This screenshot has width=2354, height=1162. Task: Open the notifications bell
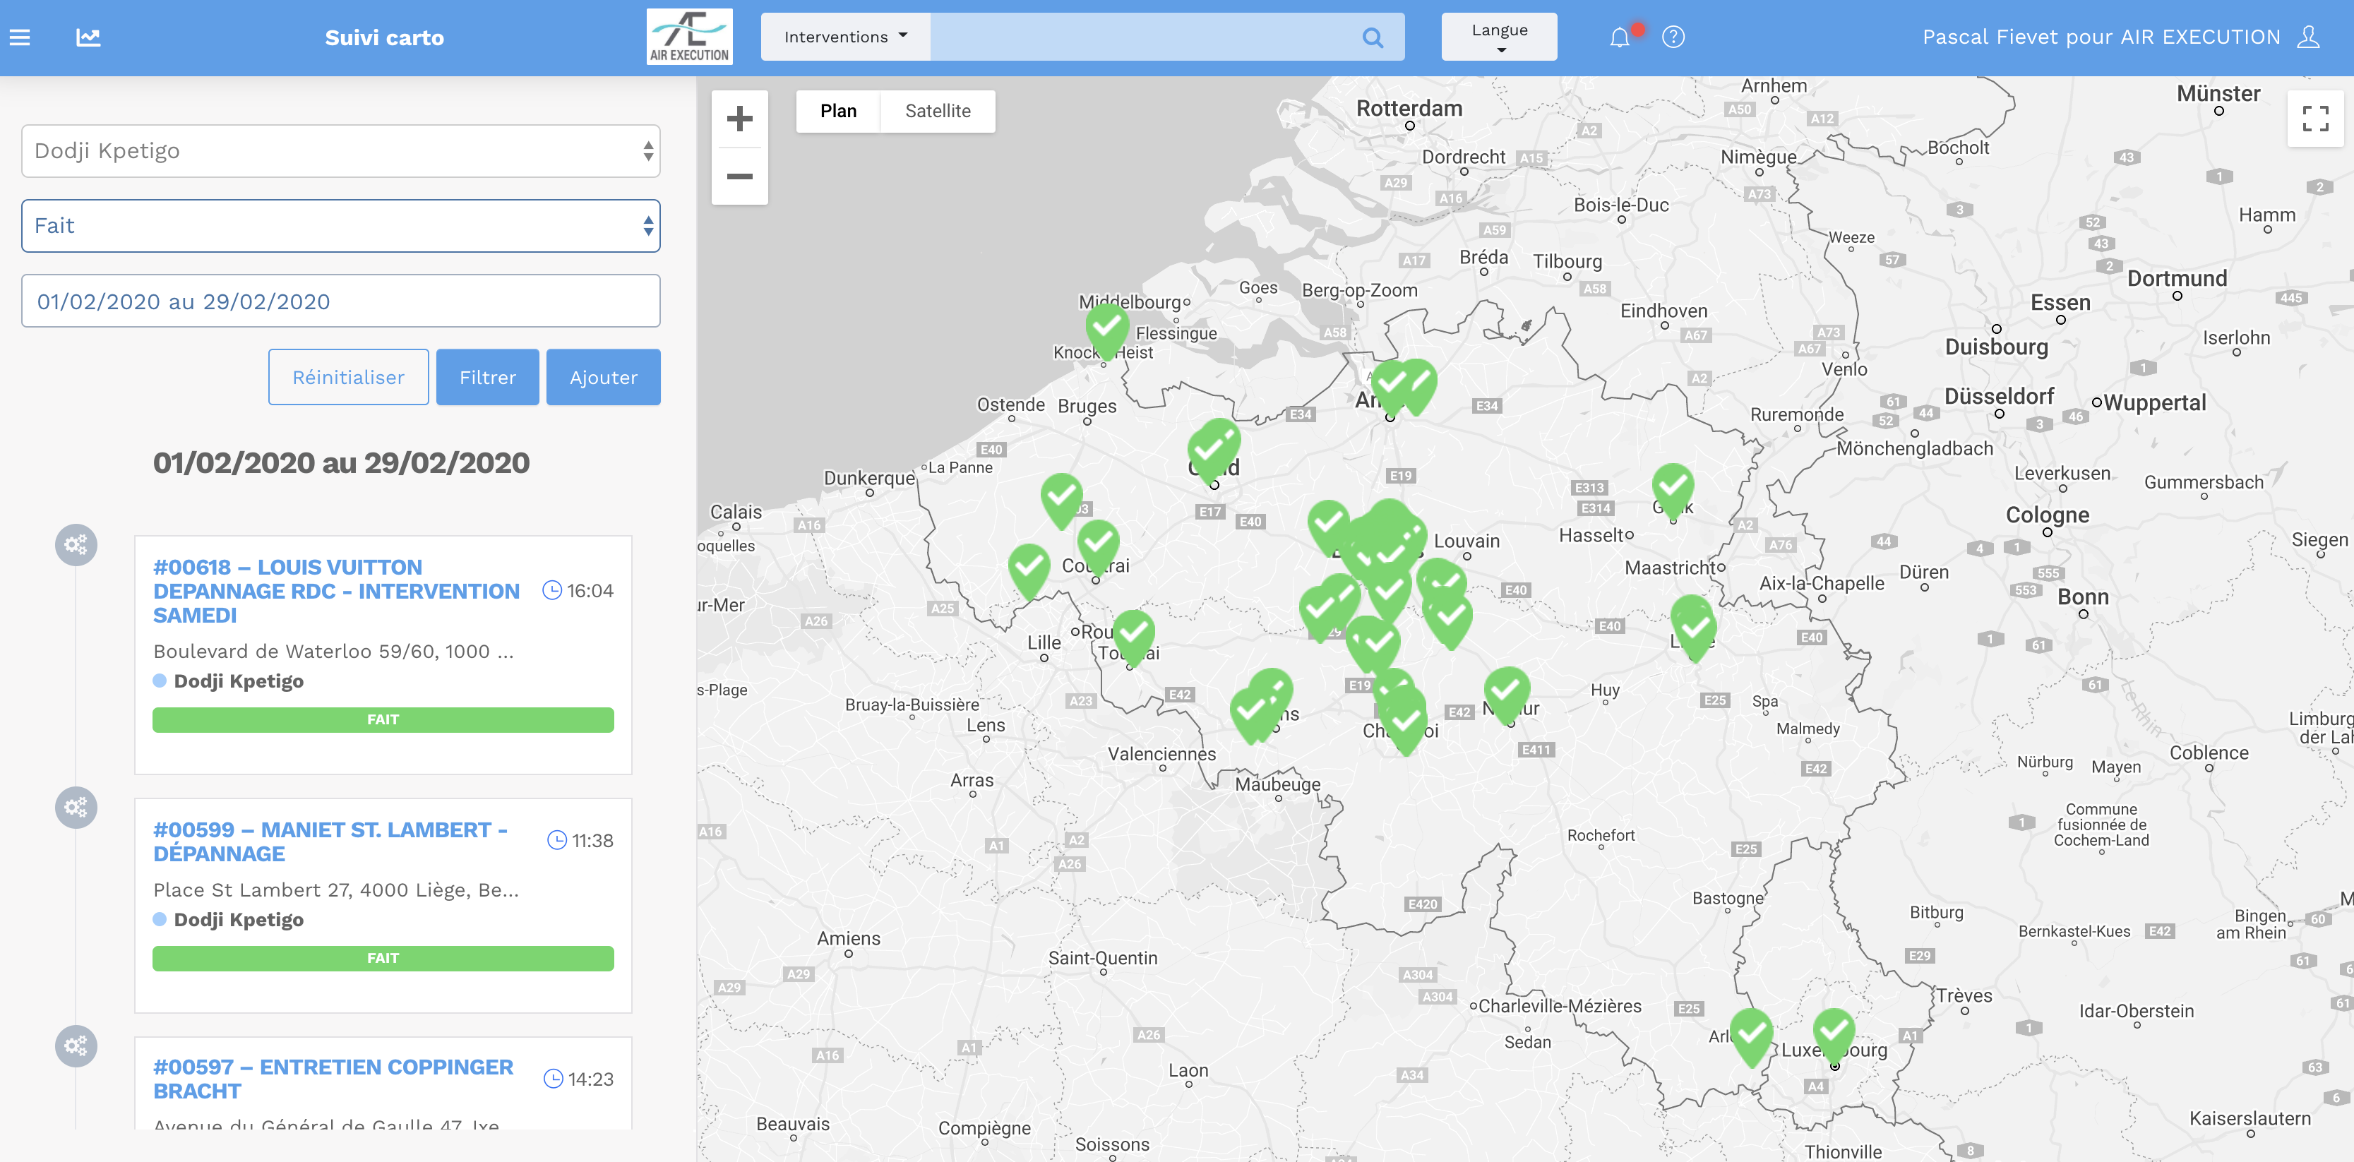pos(1619,37)
